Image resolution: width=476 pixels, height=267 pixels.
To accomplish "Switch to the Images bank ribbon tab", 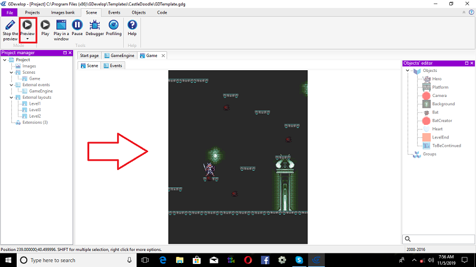I will point(62,12).
